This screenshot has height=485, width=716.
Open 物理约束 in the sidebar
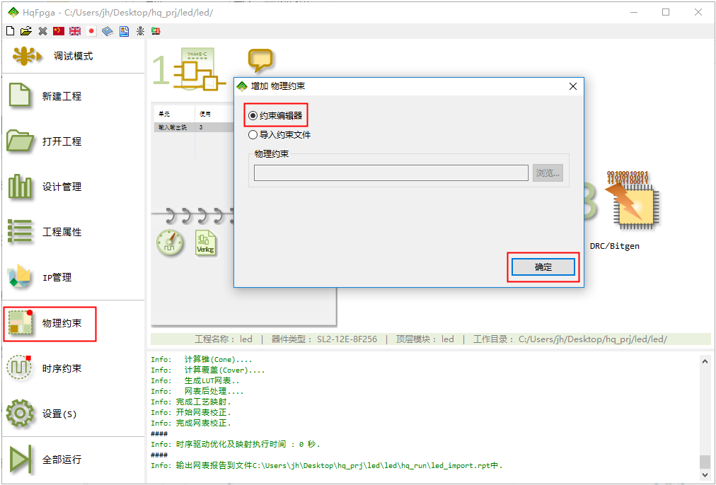coord(50,323)
